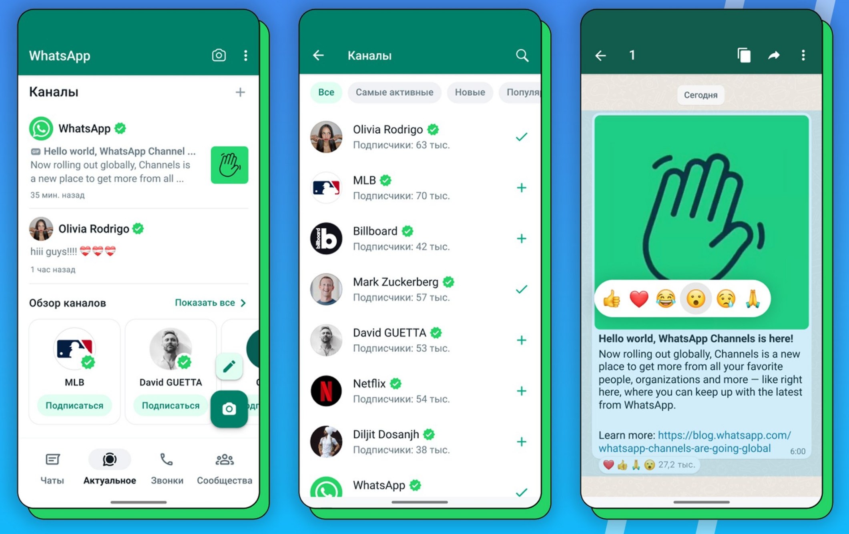Tap the back arrow in Каналы
Screen dimensions: 849x534
pyautogui.click(x=318, y=55)
